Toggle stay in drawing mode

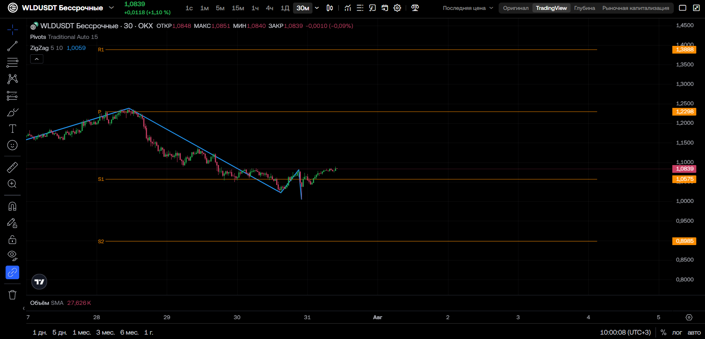pyautogui.click(x=12, y=223)
